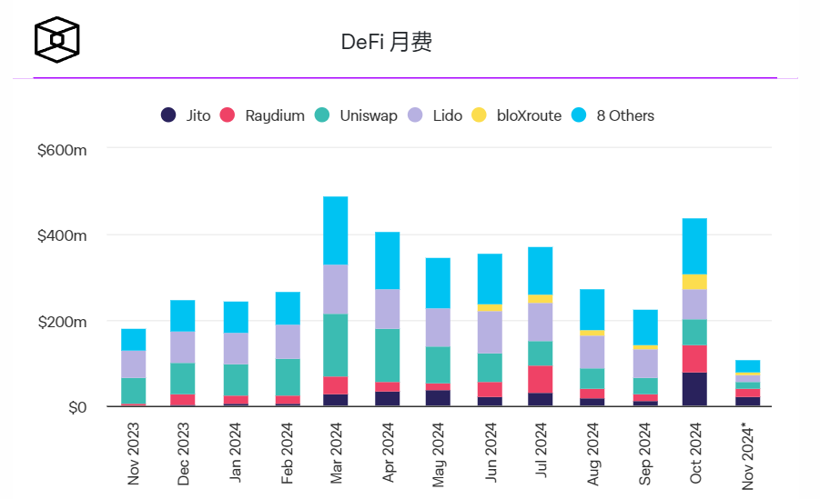Click 8 Others segment in Nov 2024* bar
This screenshot has height=499, width=820.
(x=748, y=366)
